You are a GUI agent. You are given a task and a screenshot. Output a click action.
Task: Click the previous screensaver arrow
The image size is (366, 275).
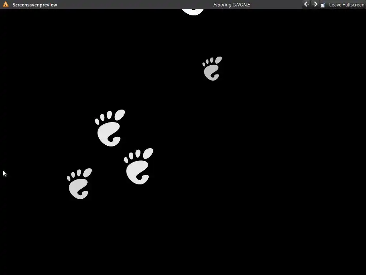(x=306, y=4)
